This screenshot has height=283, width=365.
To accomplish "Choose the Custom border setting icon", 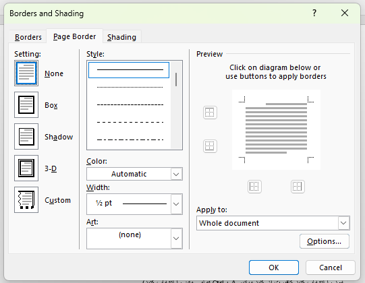I will 26,199.
